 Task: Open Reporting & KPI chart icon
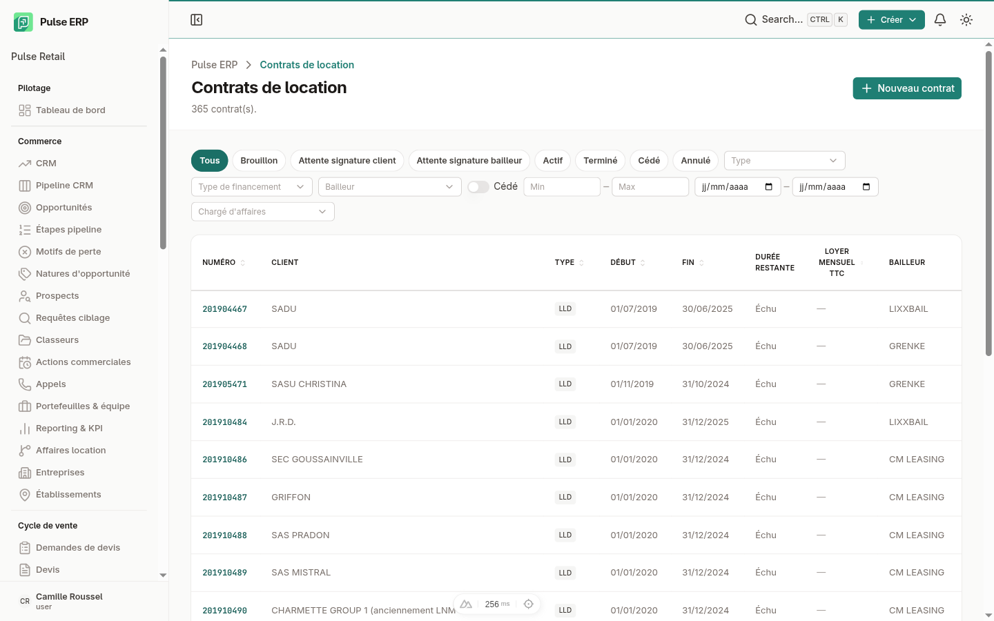click(x=25, y=428)
